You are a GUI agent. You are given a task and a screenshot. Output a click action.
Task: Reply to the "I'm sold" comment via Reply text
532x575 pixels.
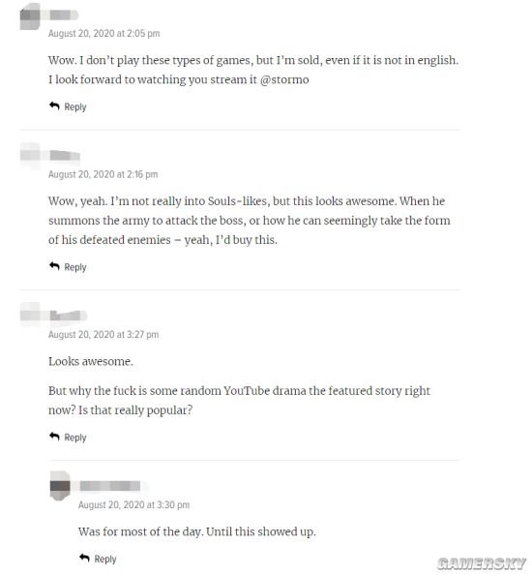click(x=75, y=107)
